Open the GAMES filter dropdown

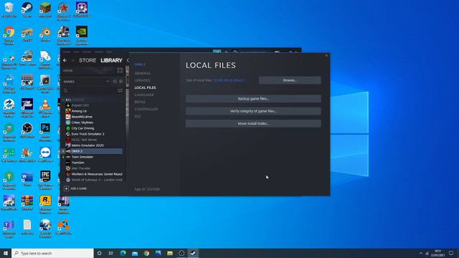click(108, 81)
